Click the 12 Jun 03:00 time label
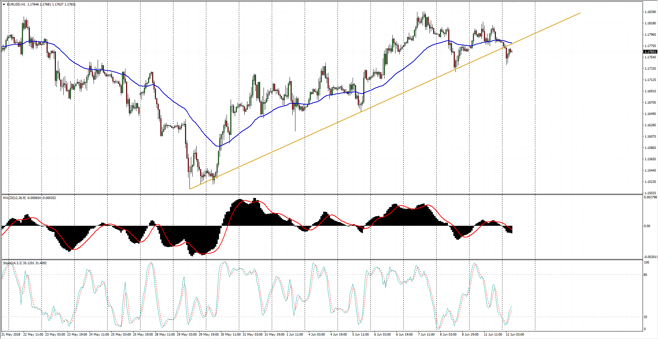The width and height of the screenshot is (658, 339). (x=515, y=335)
